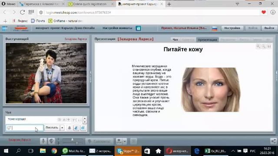Open the Opera speed dial grid icon
The width and height of the screenshot is (278, 156).
pos(31,12)
